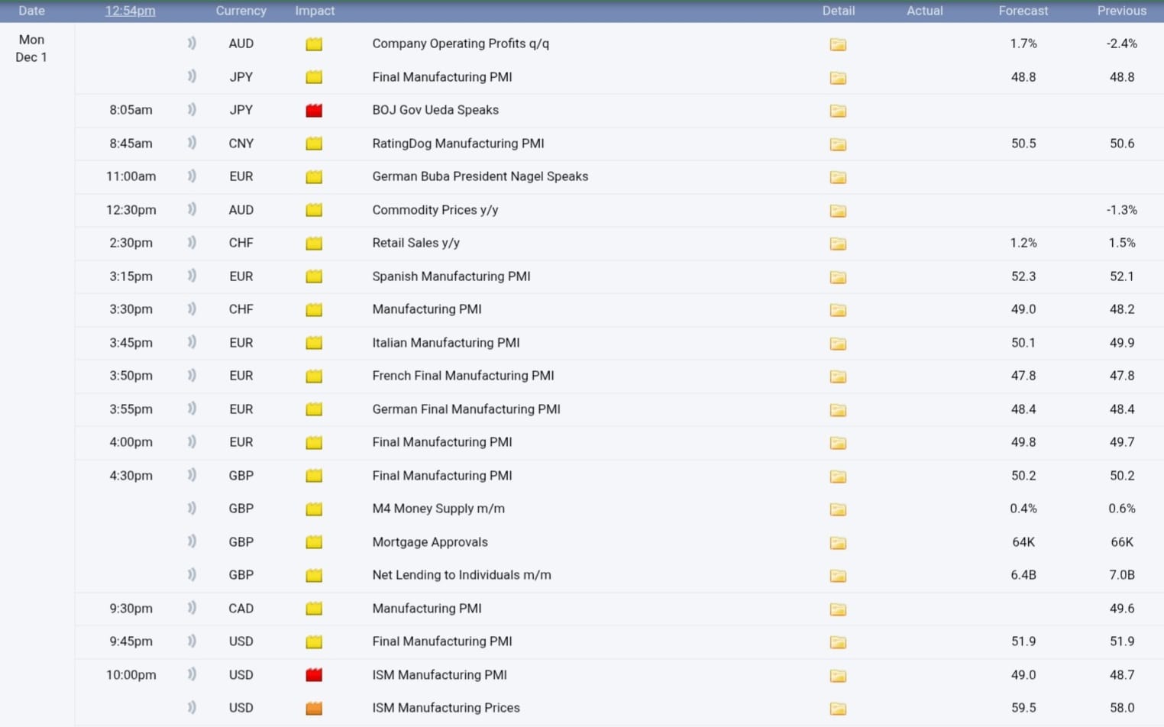The width and height of the screenshot is (1164, 727).
Task: Click the orange impact icon for ISM Manufacturing Prices
Action: pyautogui.click(x=314, y=709)
